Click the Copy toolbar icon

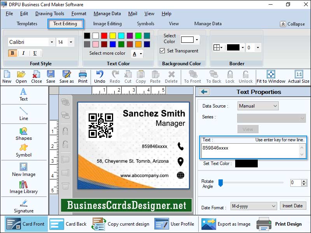(141, 77)
